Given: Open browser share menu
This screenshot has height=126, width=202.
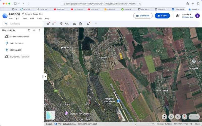Looking at the screenshot, I should [x=188, y=4].
